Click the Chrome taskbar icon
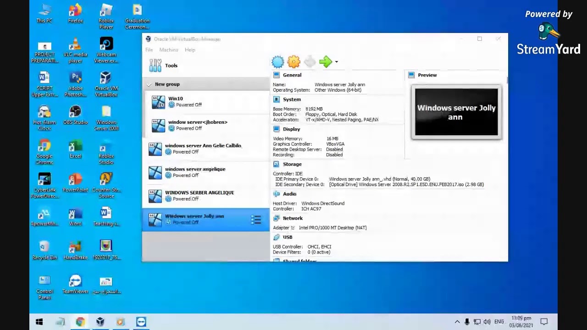This screenshot has width=587, height=330. click(80, 322)
